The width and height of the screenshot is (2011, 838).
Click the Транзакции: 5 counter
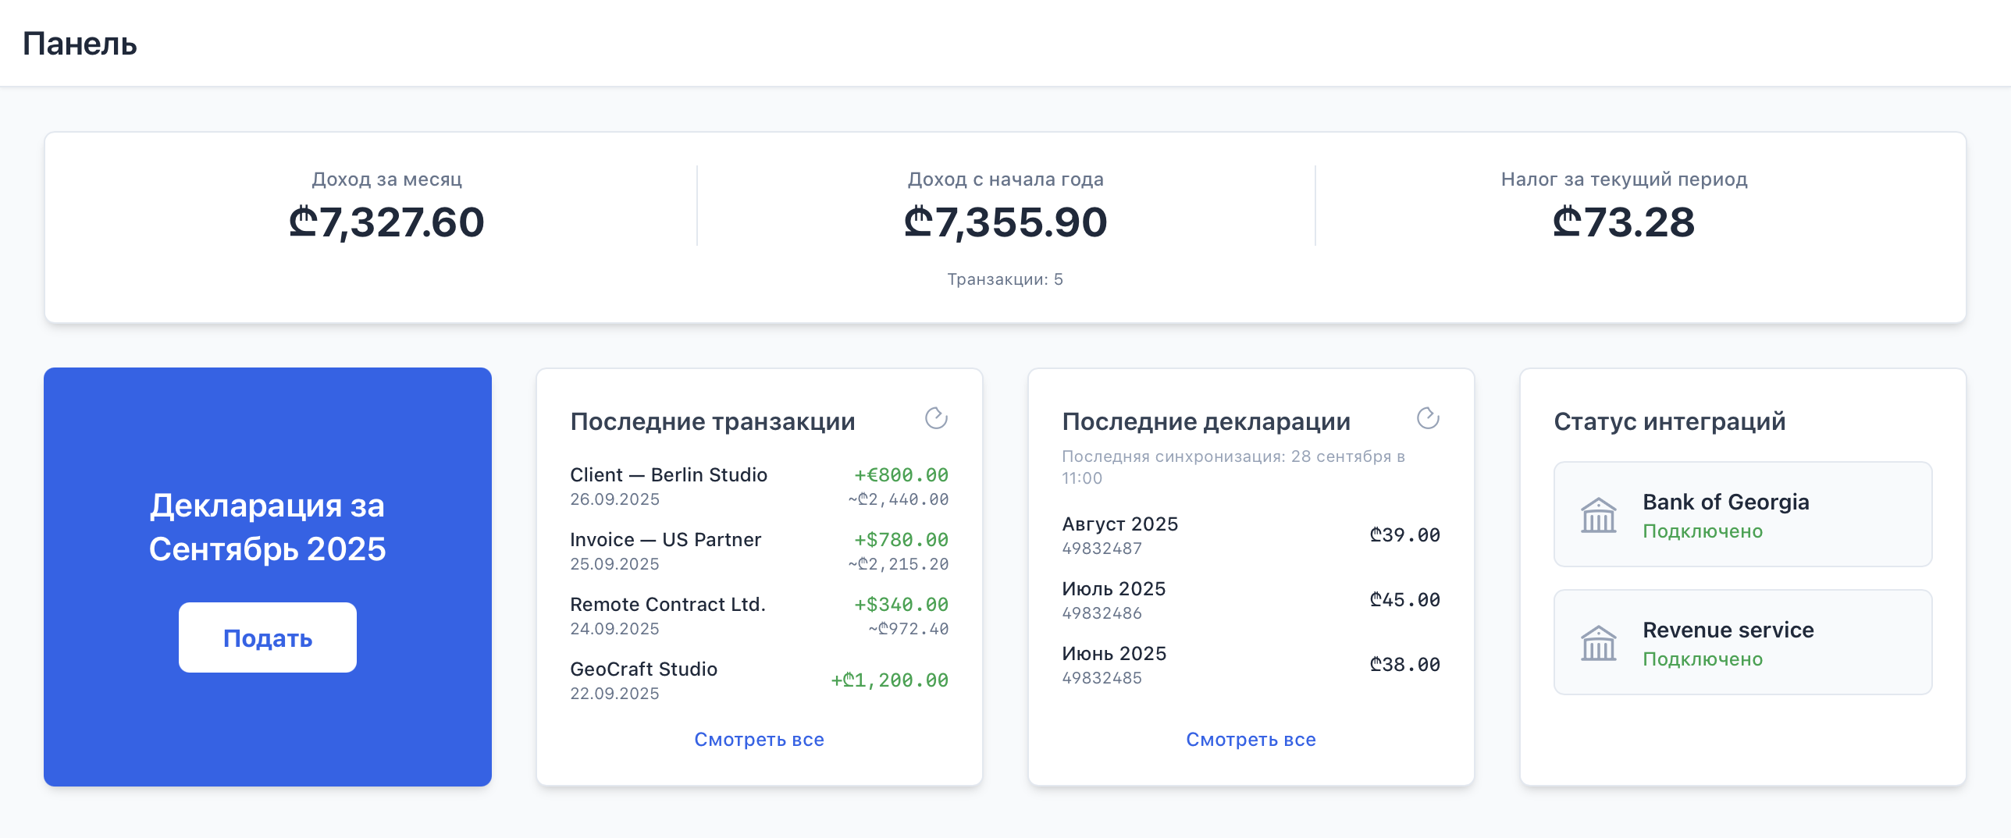coord(1005,279)
